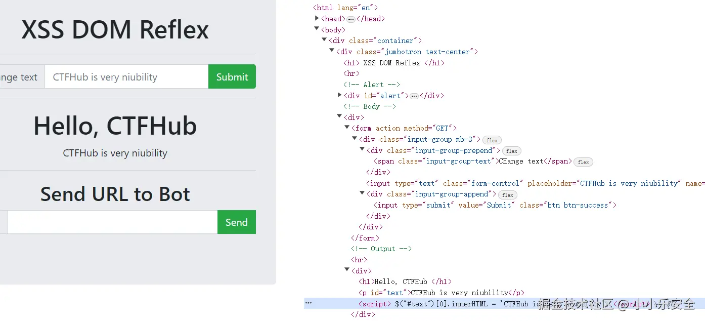Open three-dot menu on selected script row
The height and width of the screenshot is (321, 705).
point(309,303)
